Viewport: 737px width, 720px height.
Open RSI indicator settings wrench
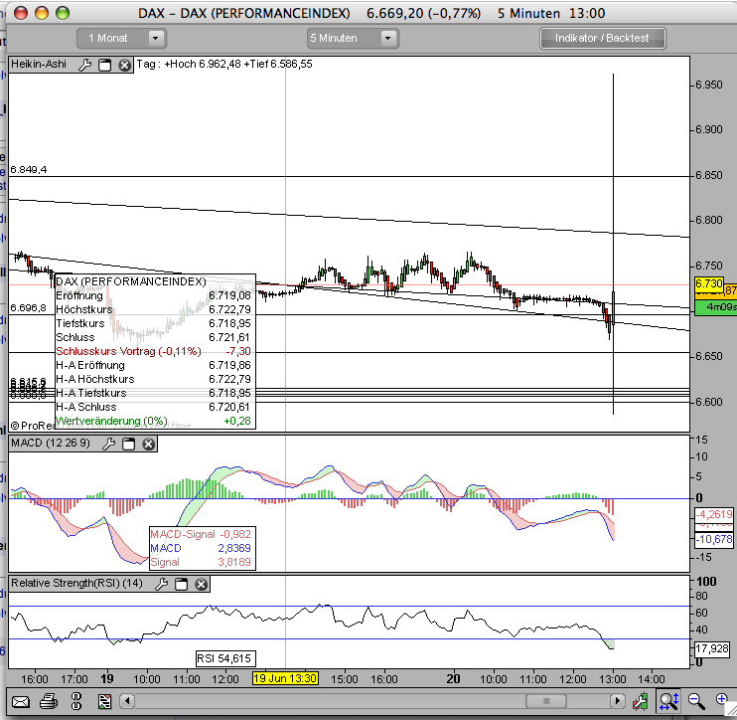point(161,584)
